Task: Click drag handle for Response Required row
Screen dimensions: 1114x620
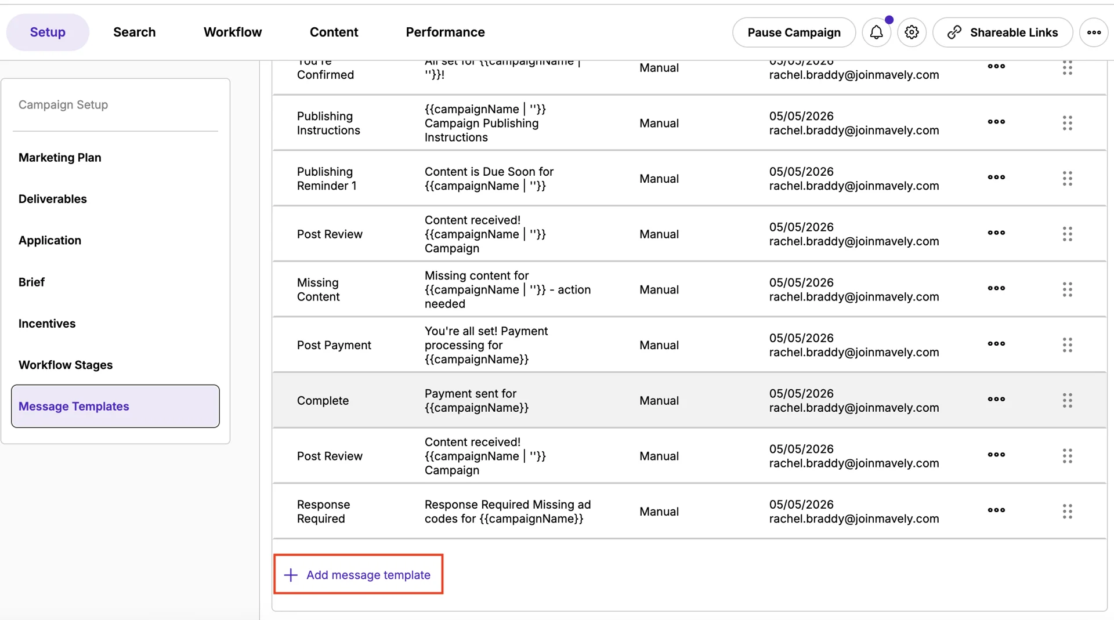Action: (1067, 512)
